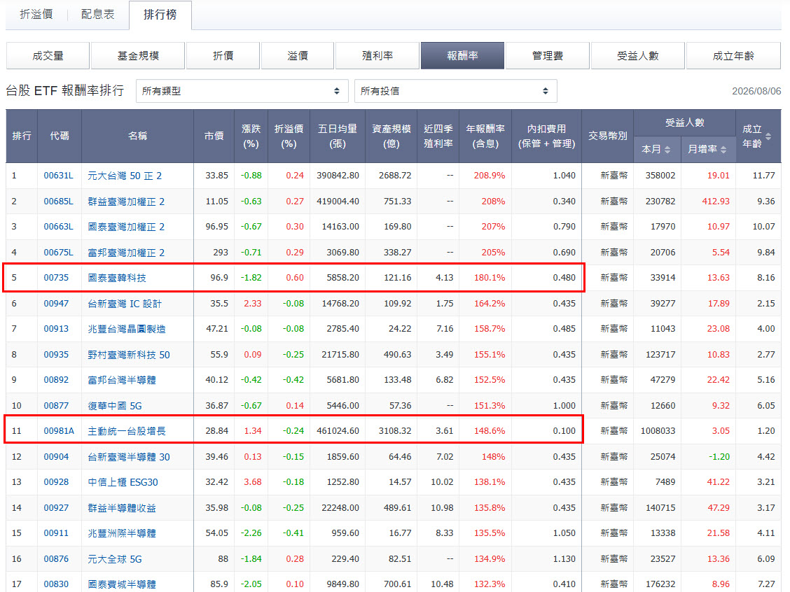This screenshot has height=592, width=790.
Task: Sort by 成立年齡 column arrows
Action: tap(768, 136)
